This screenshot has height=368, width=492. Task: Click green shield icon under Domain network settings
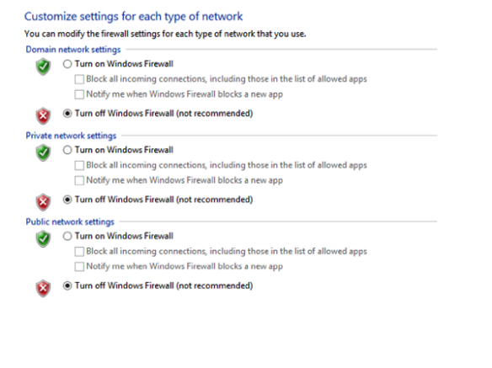click(x=43, y=67)
